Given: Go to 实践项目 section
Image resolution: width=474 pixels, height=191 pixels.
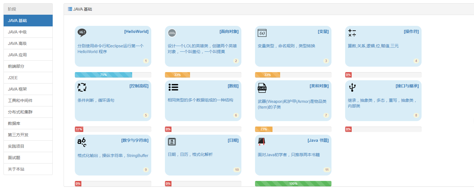Looking at the screenshot, I should (28, 146).
